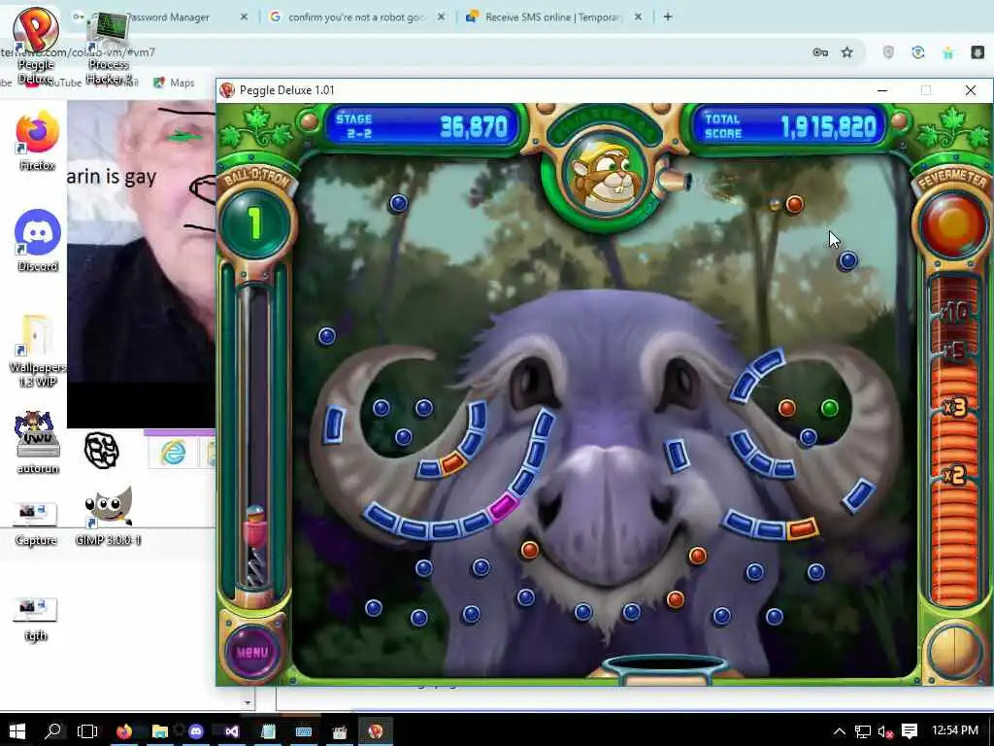Click the Fevermeter orange orb

pyautogui.click(x=953, y=223)
